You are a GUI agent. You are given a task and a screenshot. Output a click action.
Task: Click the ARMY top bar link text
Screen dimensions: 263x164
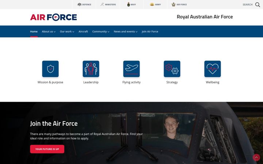[x=158, y=4]
